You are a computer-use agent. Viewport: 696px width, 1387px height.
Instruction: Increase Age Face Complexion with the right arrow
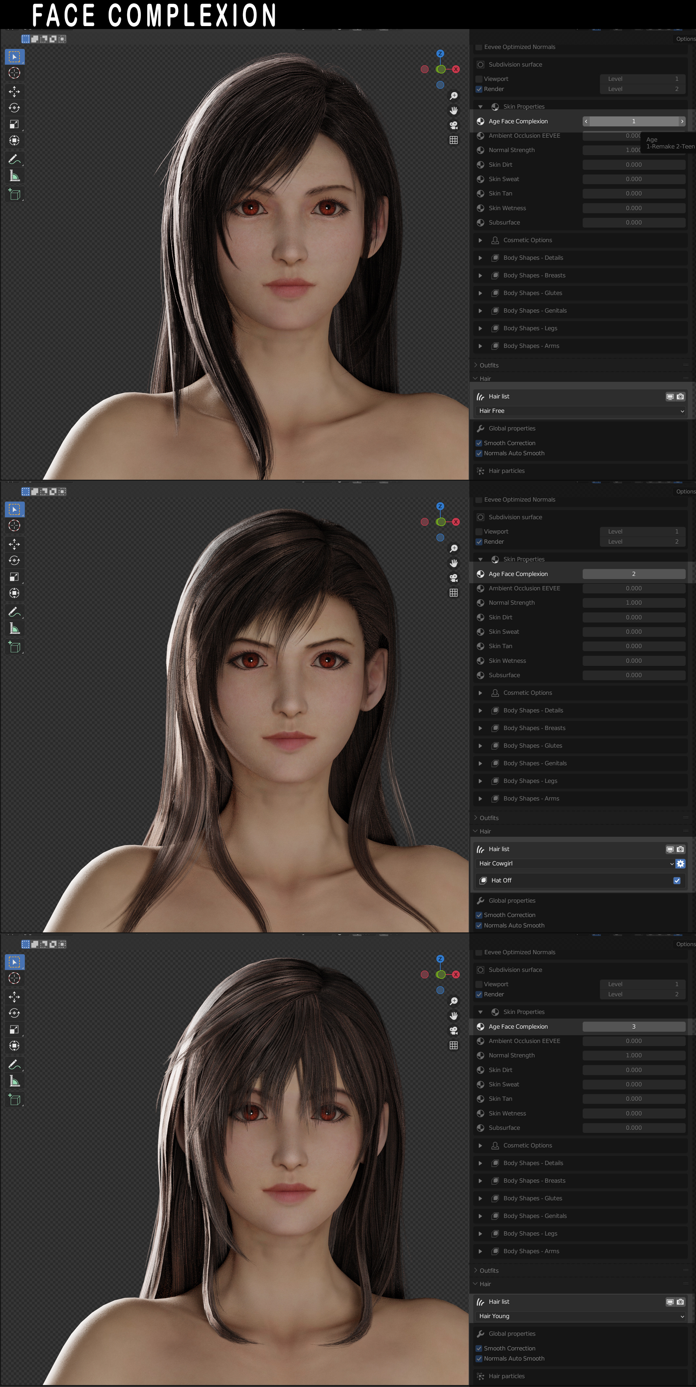coord(682,122)
